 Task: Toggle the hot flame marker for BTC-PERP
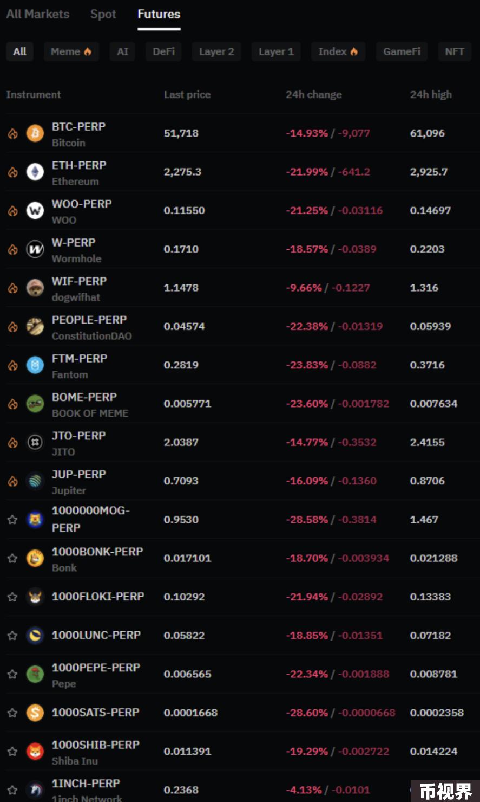(12, 133)
